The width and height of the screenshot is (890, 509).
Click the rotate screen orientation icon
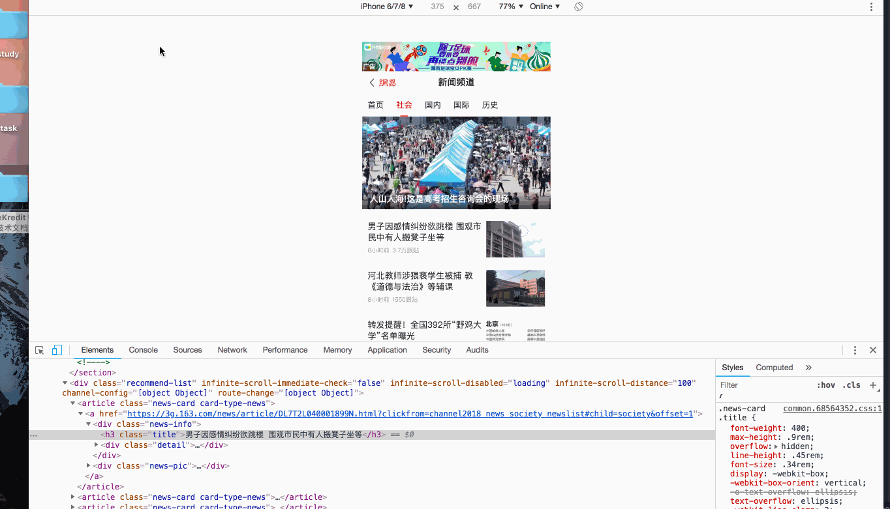[x=578, y=7]
